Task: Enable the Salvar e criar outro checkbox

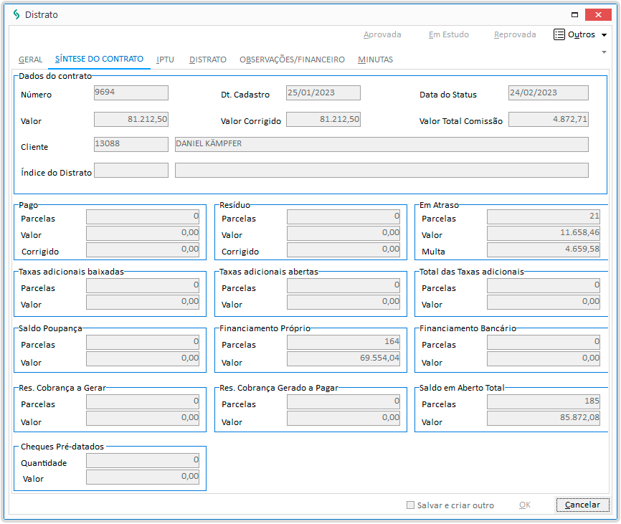Action: point(411,505)
